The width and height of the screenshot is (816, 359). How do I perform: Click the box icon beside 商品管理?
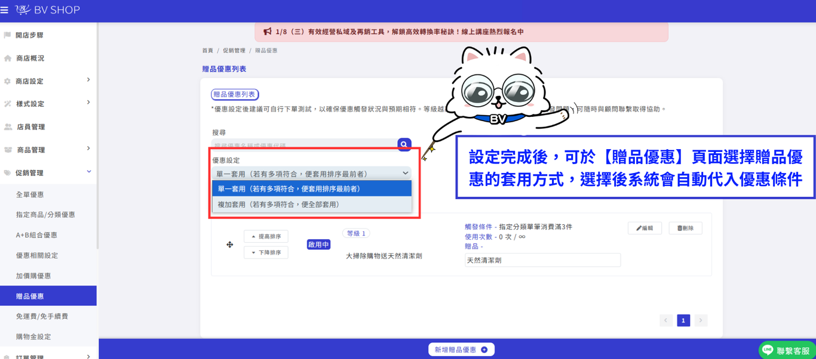coord(8,150)
